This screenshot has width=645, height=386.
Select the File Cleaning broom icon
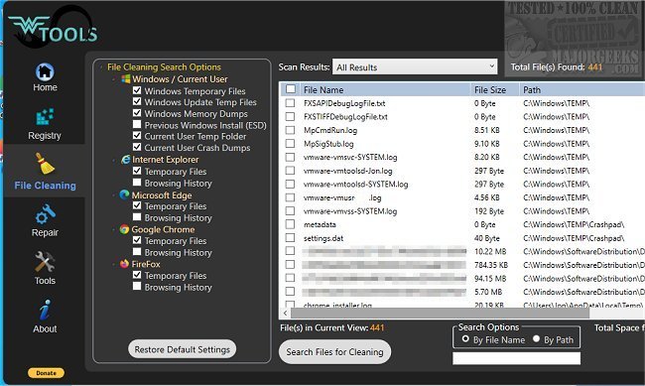pos(45,164)
